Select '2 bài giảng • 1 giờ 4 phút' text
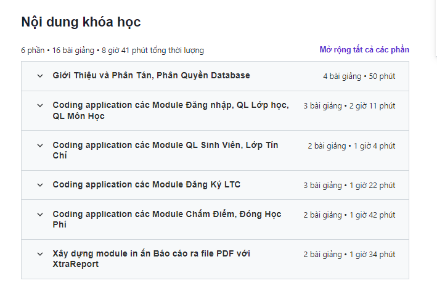The image size is (437, 291). (351, 146)
